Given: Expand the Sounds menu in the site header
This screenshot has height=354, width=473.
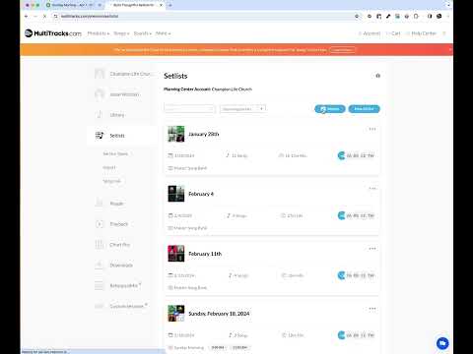Looking at the screenshot, I should [142, 33].
